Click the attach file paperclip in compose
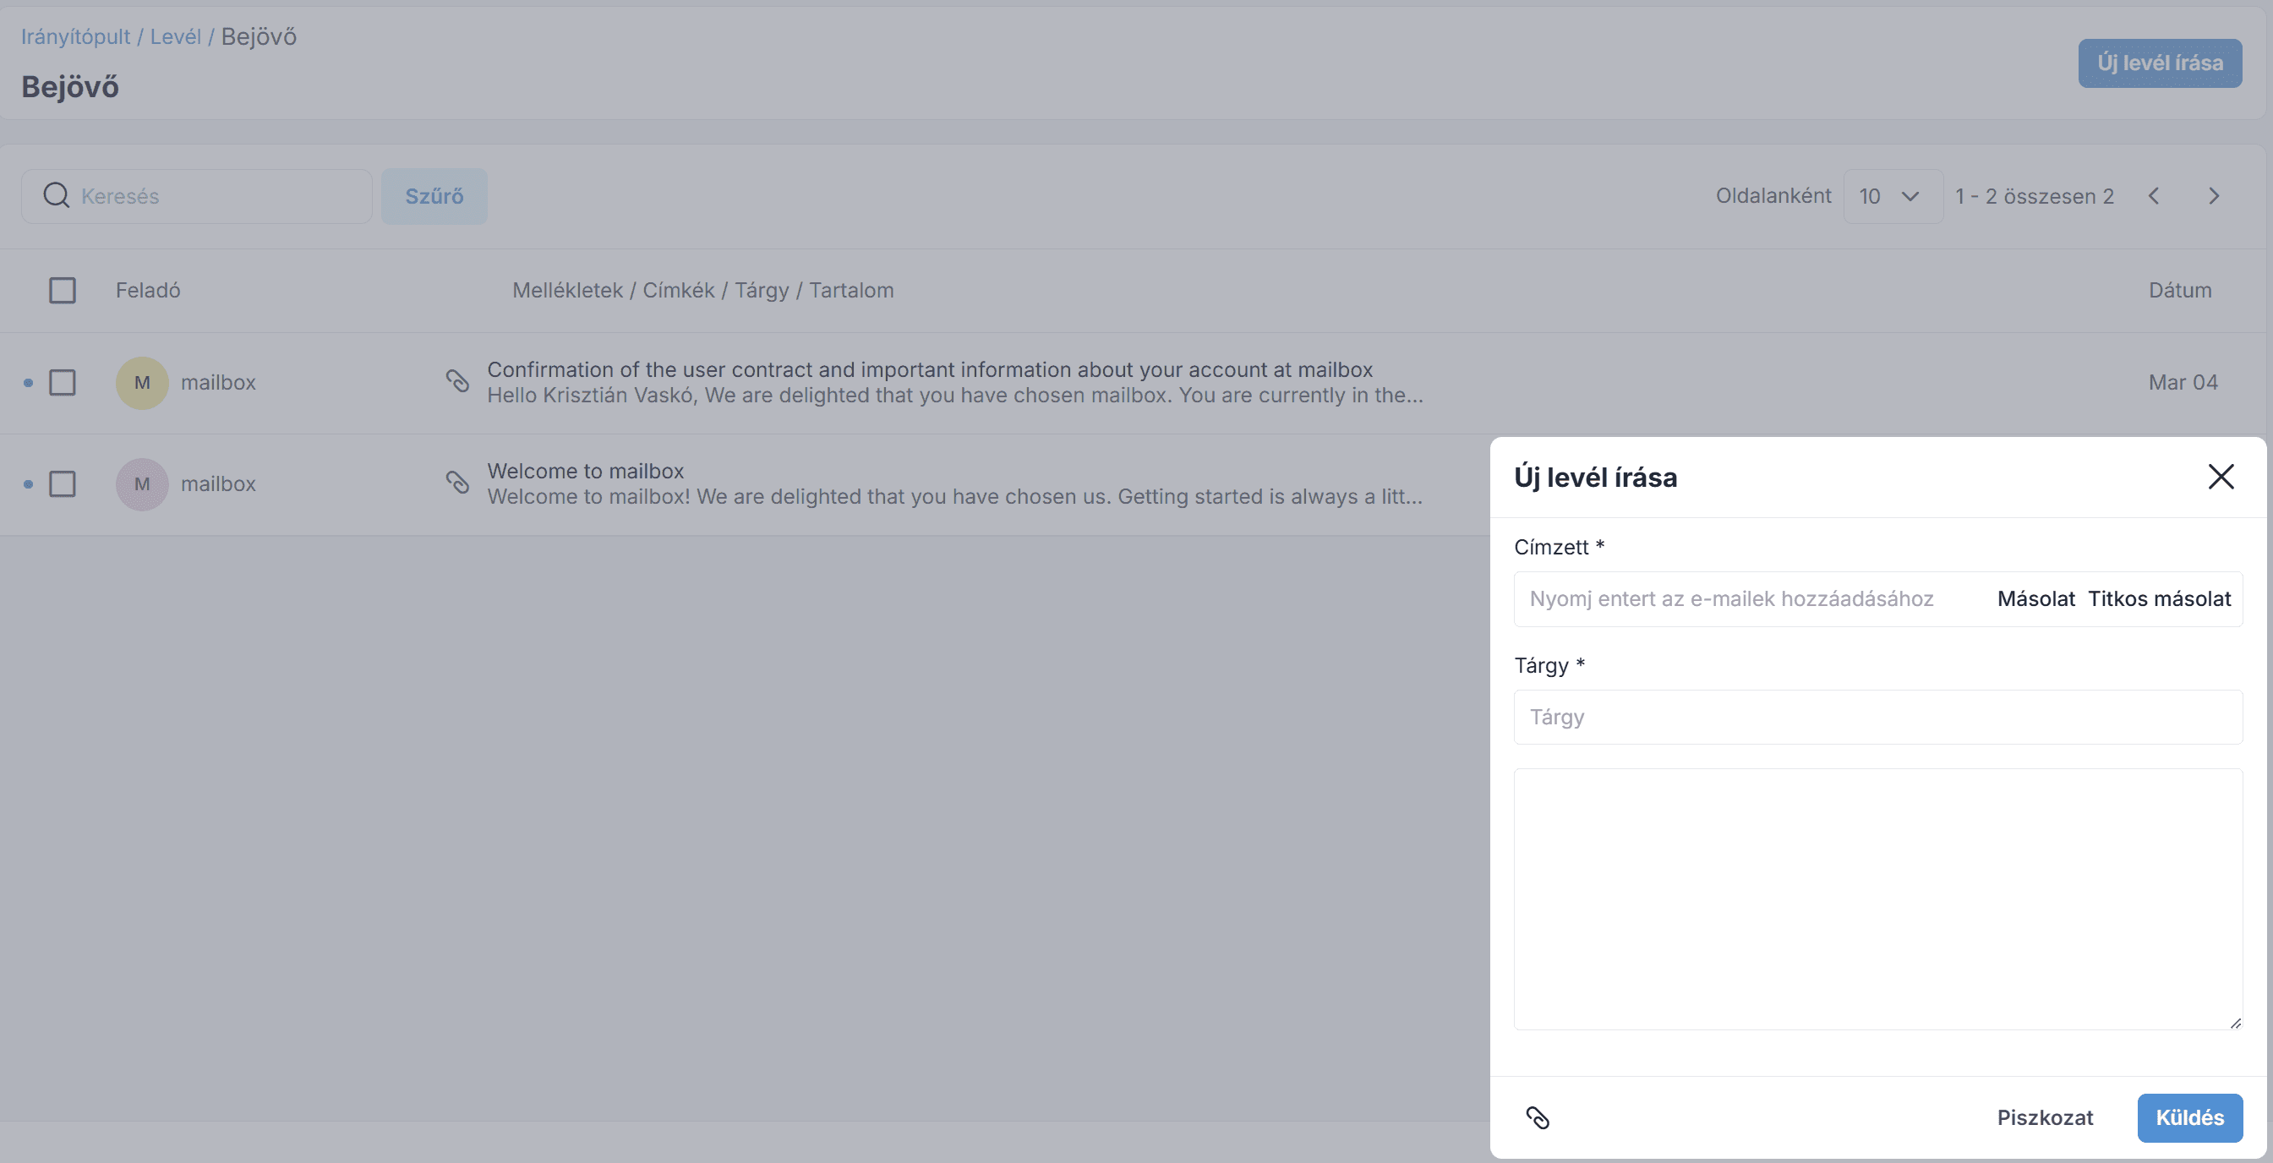This screenshot has height=1163, width=2273. tap(1537, 1118)
